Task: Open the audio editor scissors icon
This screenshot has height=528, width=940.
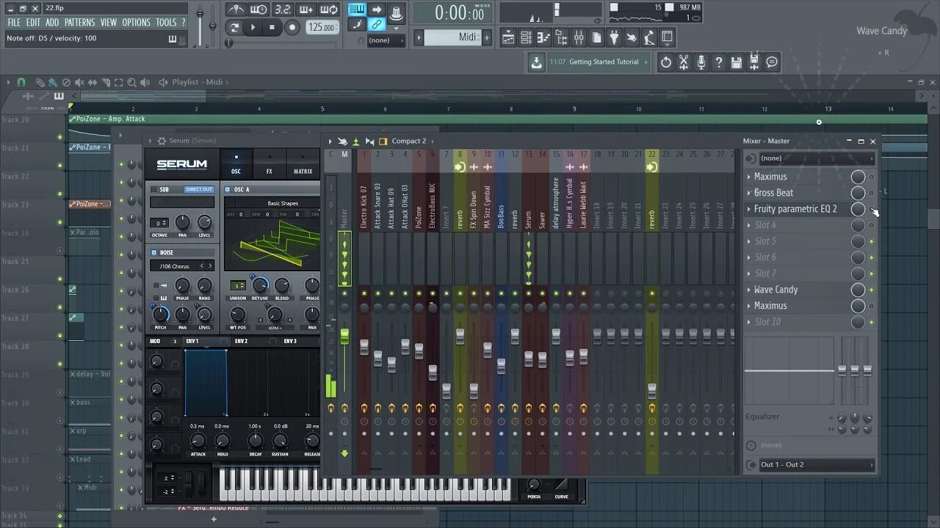Action: [683, 62]
